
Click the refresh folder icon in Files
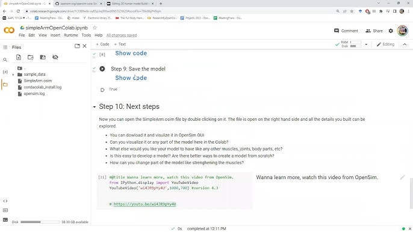pyautogui.click(x=31, y=57)
